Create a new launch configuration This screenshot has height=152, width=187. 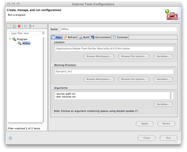[9, 26]
